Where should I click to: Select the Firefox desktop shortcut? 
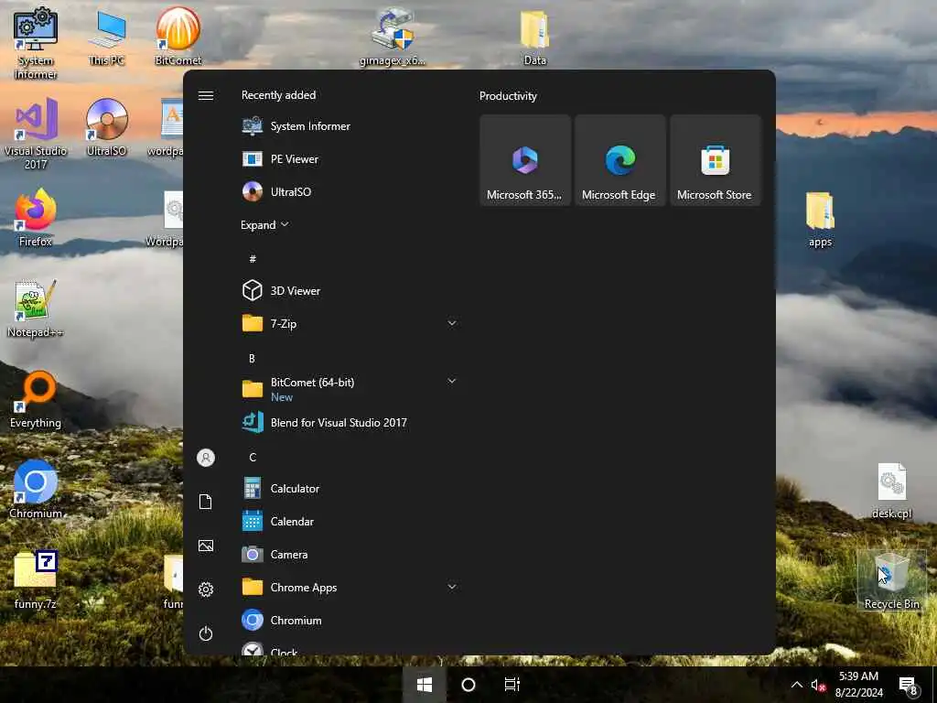(36, 218)
